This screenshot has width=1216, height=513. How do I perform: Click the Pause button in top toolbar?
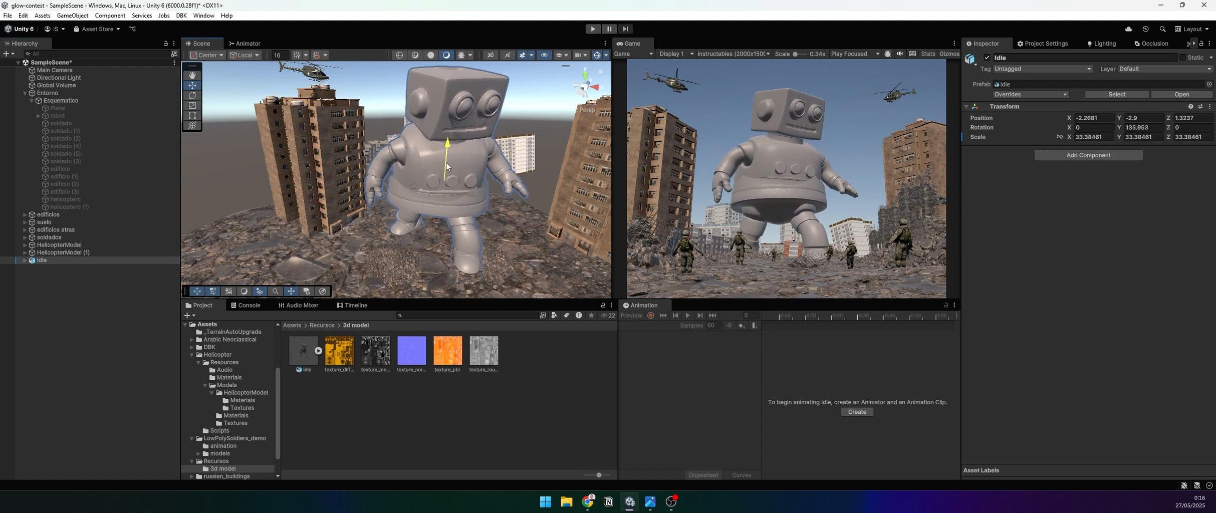[609, 29]
